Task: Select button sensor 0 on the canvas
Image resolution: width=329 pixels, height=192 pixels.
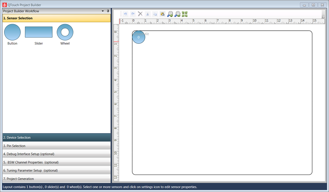Action: (139, 37)
